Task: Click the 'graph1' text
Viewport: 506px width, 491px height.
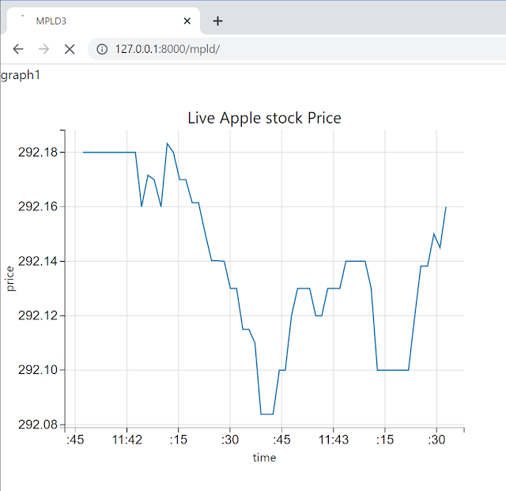Action: click(21, 75)
